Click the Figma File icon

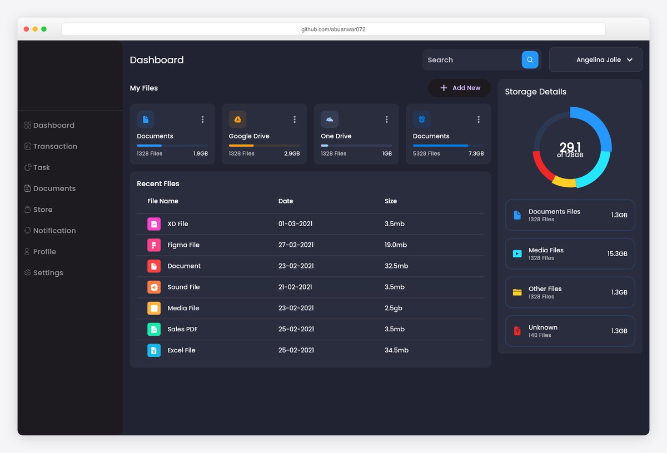pos(154,245)
